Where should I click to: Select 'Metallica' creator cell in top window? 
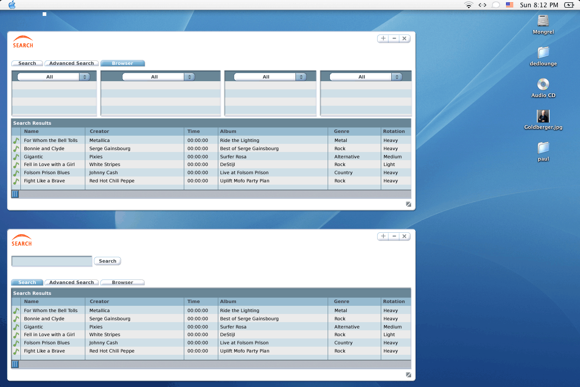(x=99, y=141)
